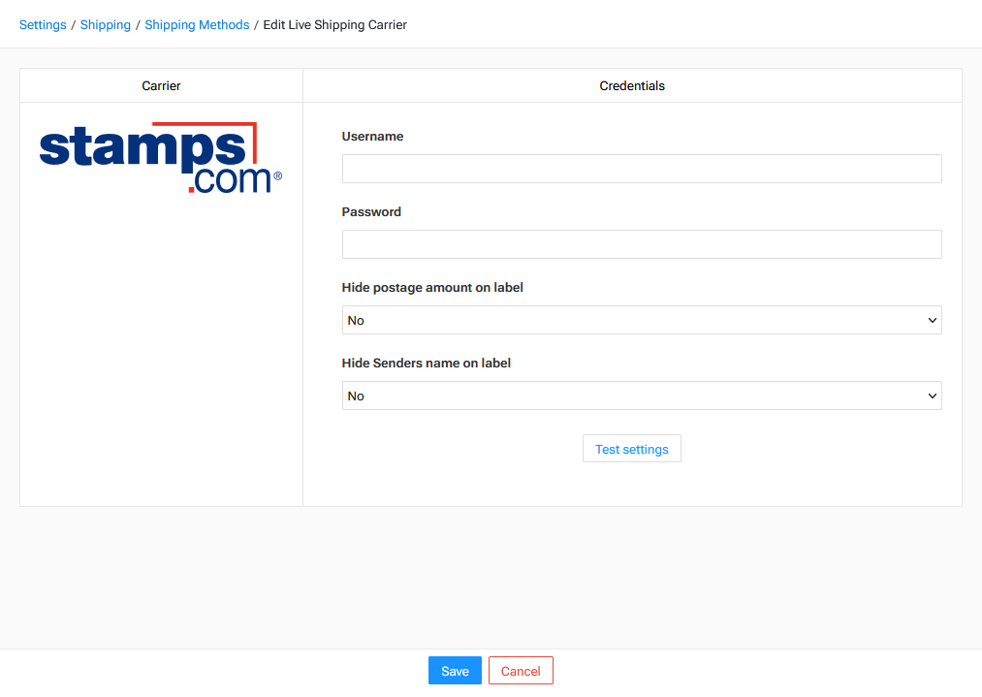
Task: Select the Credentials column header
Action: tap(631, 85)
